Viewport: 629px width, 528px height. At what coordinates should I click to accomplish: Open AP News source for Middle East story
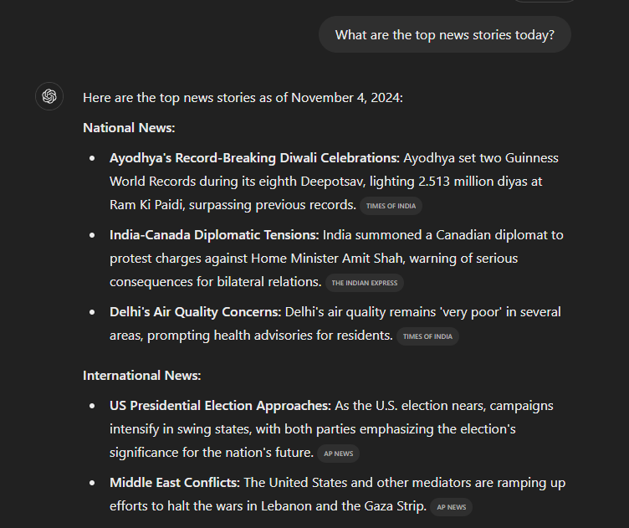pyautogui.click(x=452, y=507)
